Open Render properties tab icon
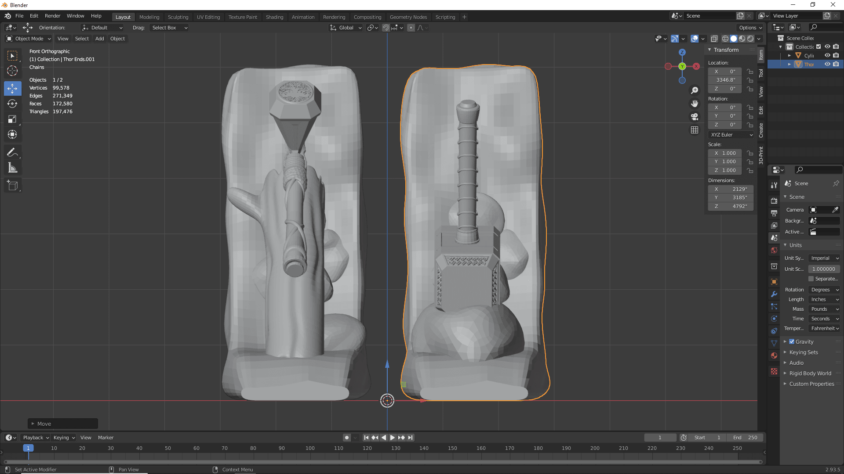844x474 pixels. click(x=774, y=201)
